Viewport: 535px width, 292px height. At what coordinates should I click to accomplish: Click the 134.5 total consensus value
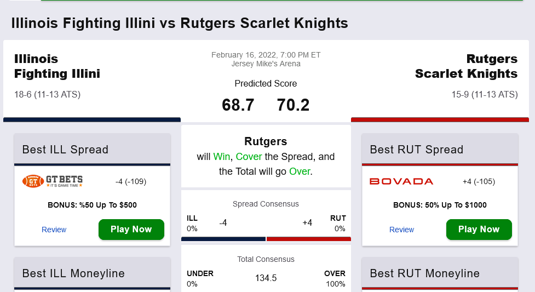click(x=266, y=278)
